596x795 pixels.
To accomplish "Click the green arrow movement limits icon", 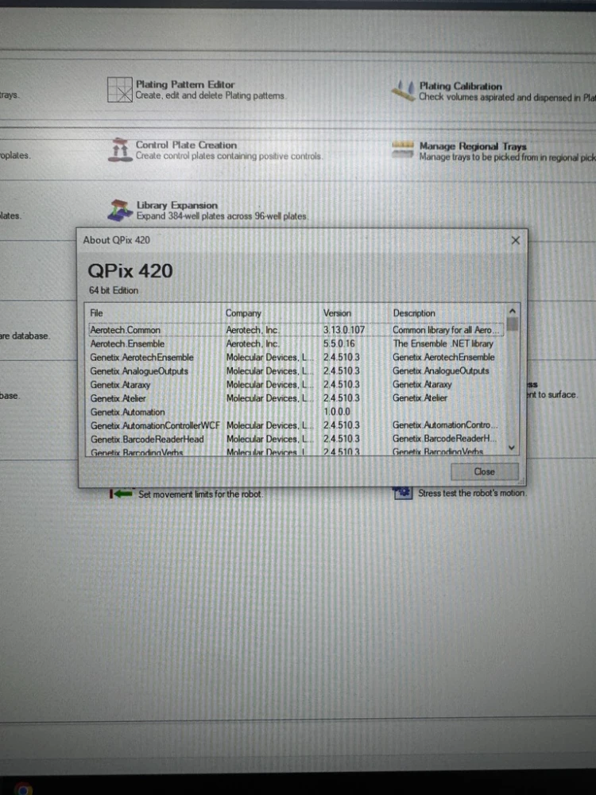I will pyautogui.click(x=122, y=494).
